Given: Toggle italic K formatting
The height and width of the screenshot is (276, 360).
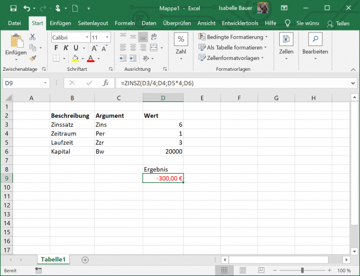Looking at the screenshot, I should pyautogui.click(x=66, y=48).
